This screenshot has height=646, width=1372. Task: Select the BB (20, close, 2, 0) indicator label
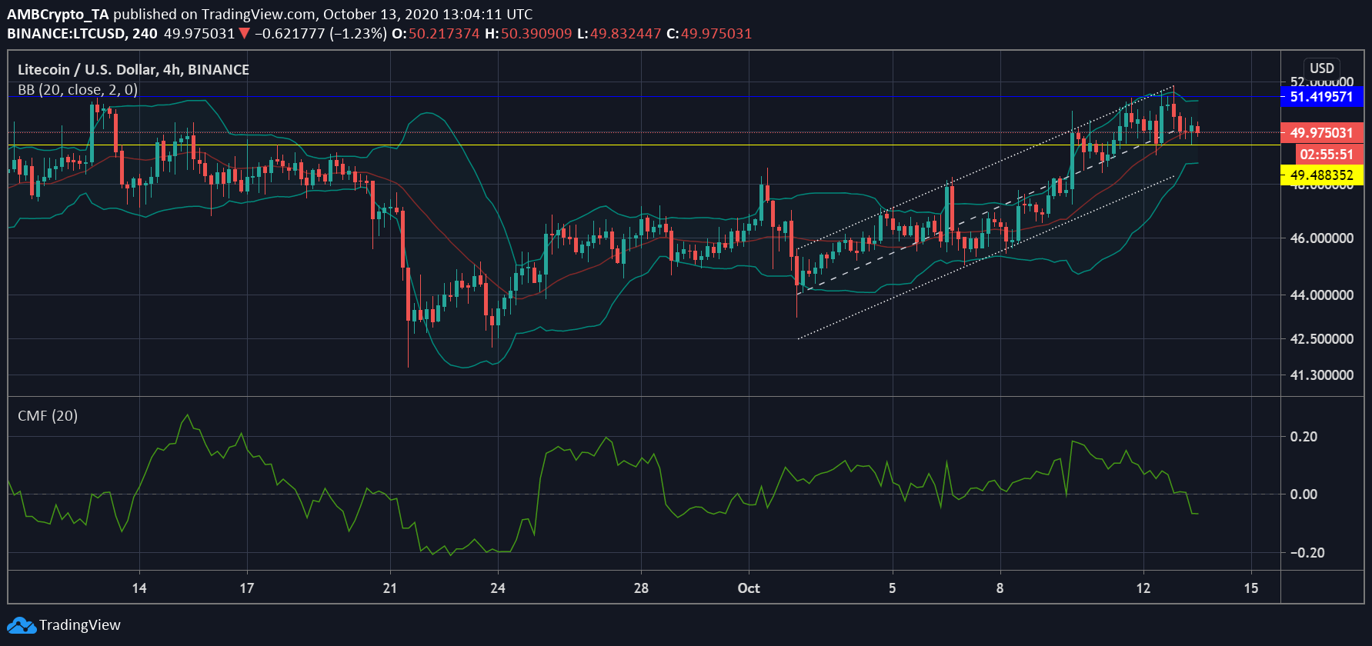point(78,90)
